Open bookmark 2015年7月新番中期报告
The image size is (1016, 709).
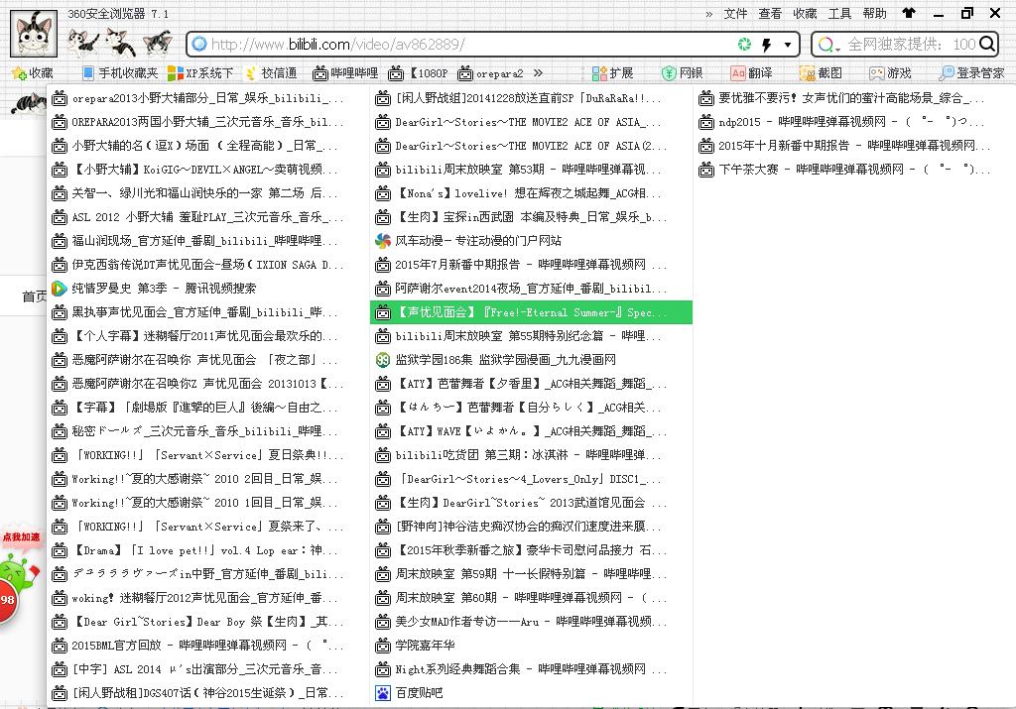tap(532, 265)
